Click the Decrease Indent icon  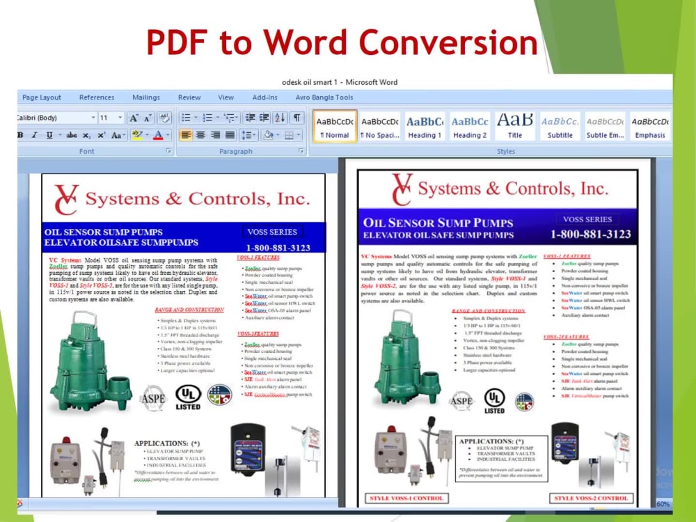(251, 118)
